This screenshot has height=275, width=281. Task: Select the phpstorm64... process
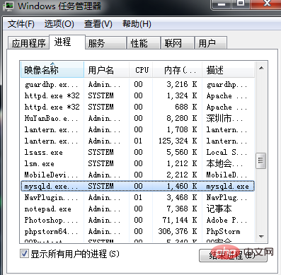[137, 231]
